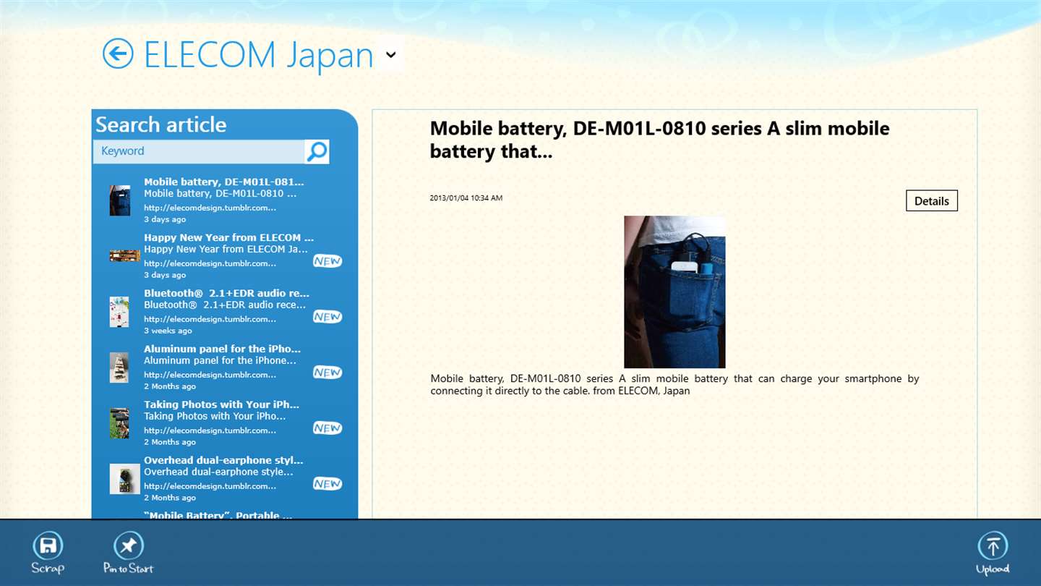Select Aluminum panel for the iPhone article
Image resolution: width=1041 pixels, height=586 pixels.
point(225,368)
